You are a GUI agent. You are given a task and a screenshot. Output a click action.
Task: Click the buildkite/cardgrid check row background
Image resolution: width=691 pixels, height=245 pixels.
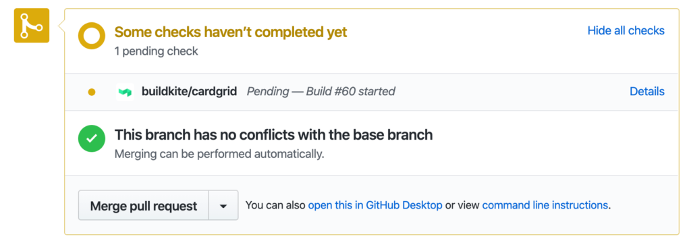372,92
